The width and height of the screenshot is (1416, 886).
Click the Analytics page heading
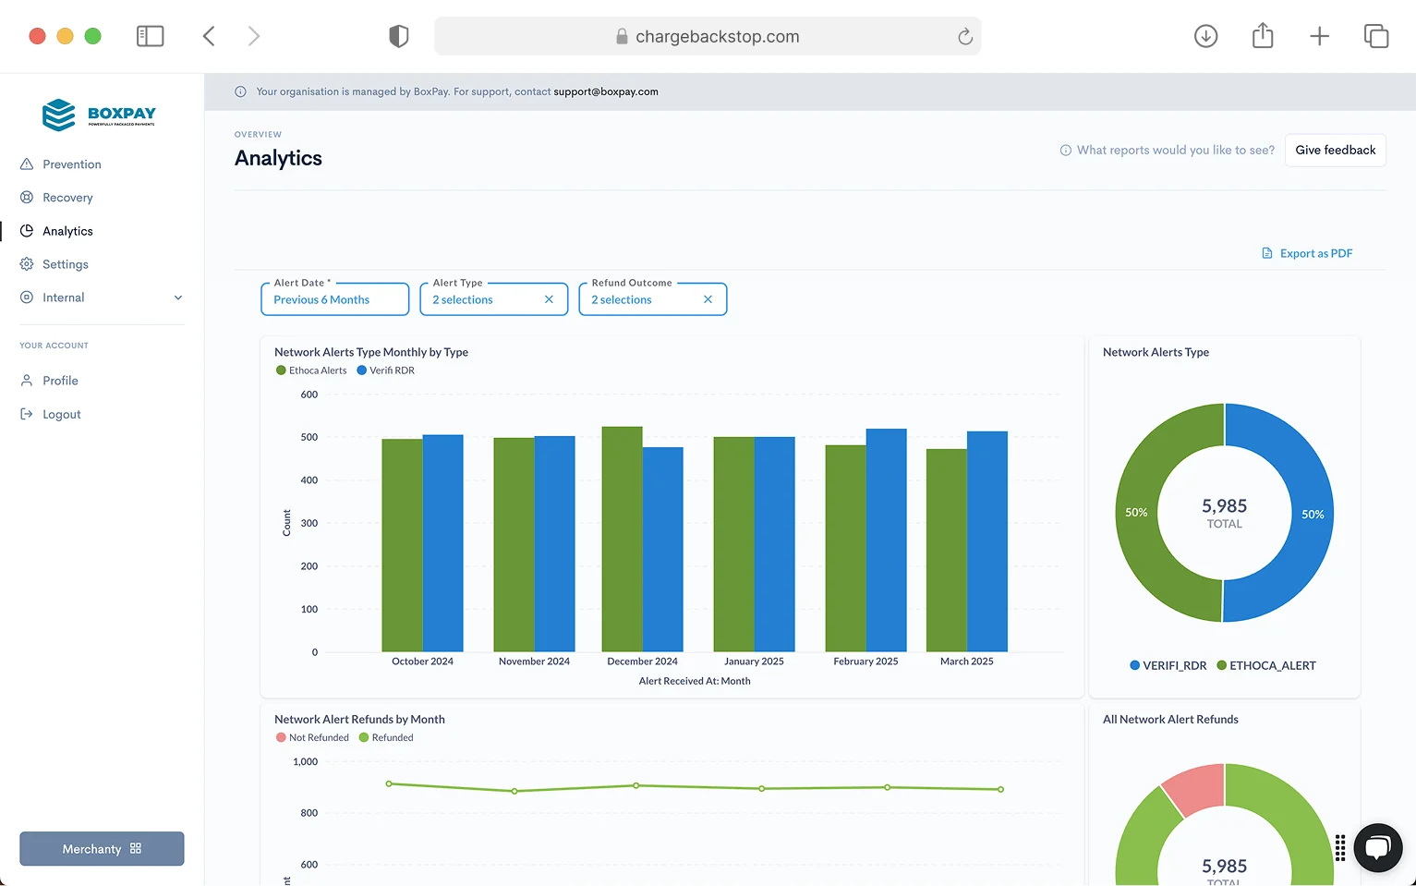click(x=278, y=158)
